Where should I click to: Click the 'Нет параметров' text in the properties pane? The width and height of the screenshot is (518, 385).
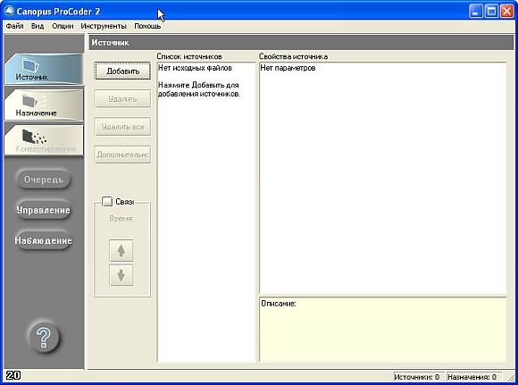(288, 68)
